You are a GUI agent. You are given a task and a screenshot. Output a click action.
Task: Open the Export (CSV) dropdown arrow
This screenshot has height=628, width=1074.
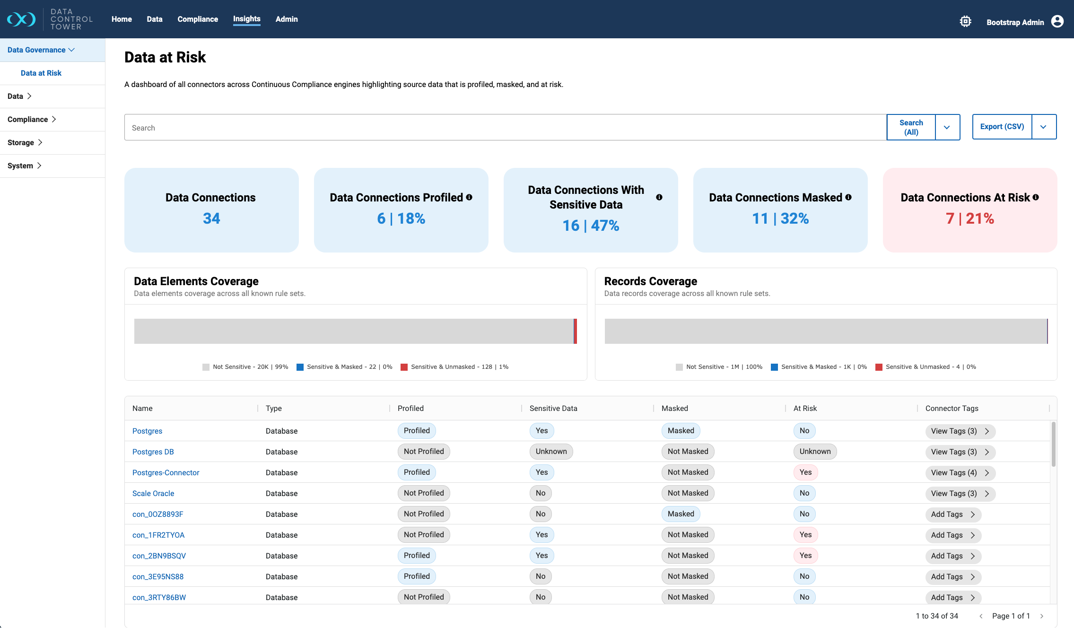click(x=1044, y=127)
